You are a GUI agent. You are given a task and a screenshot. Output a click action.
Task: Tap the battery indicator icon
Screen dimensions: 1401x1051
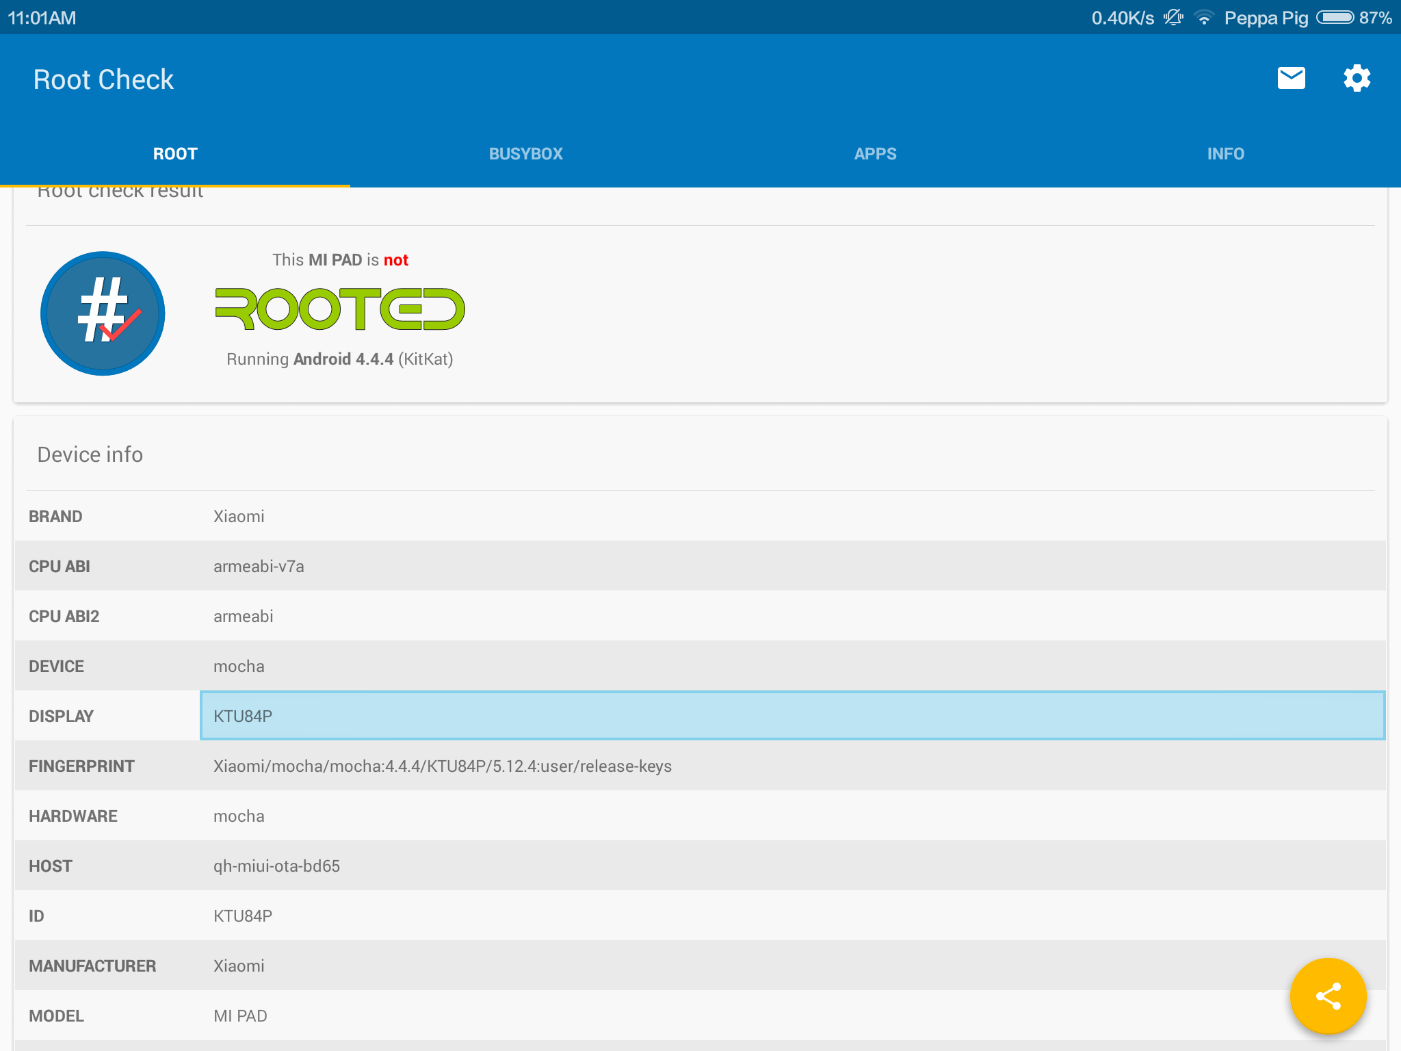pyautogui.click(x=1335, y=17)
